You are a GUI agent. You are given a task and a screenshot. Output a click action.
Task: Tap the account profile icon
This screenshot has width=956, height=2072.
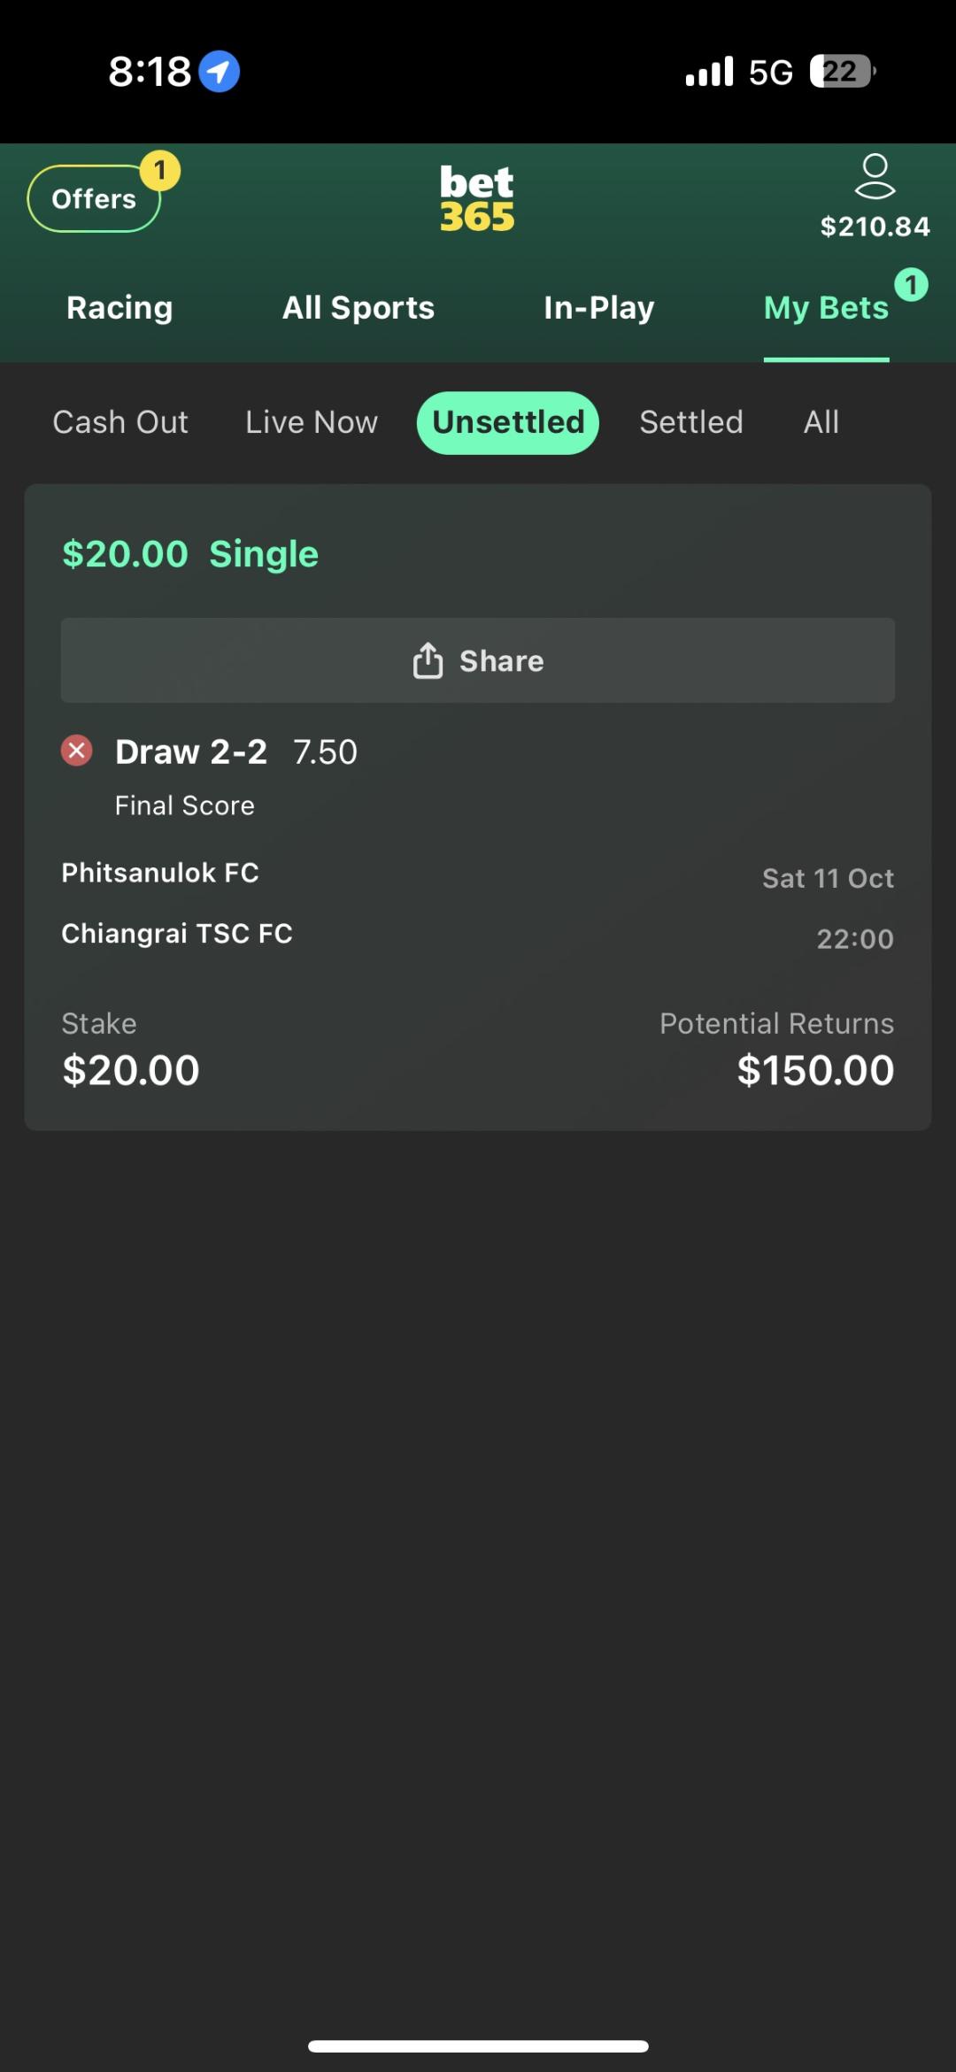click(875, 176)
